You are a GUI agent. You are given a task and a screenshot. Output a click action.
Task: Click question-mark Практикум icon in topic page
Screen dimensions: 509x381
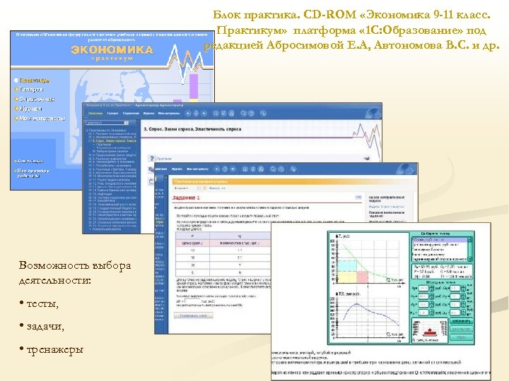point(151,159)
